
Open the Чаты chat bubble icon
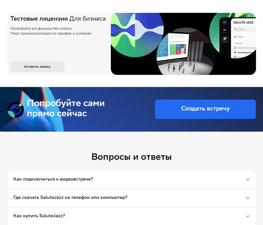click(x=225, y=39)
